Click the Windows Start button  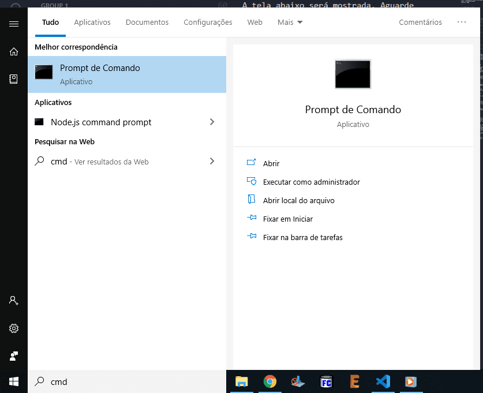coord(13,382)
